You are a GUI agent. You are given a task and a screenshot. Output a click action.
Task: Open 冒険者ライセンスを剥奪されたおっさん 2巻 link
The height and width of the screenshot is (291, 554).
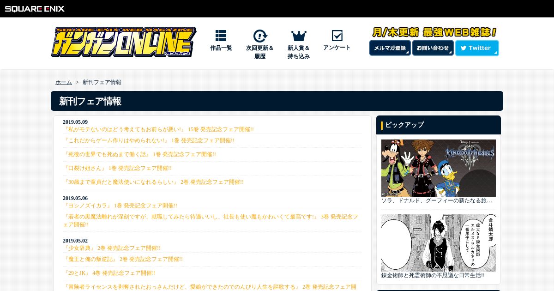point(210,287)
